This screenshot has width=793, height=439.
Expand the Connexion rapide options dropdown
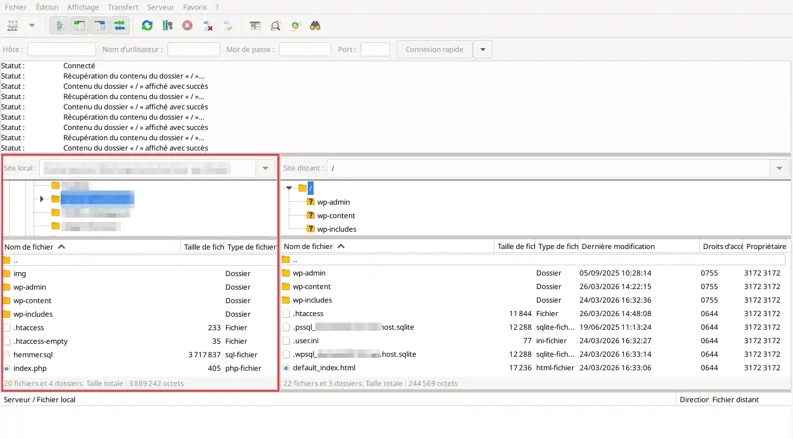[x=483, y=49]
